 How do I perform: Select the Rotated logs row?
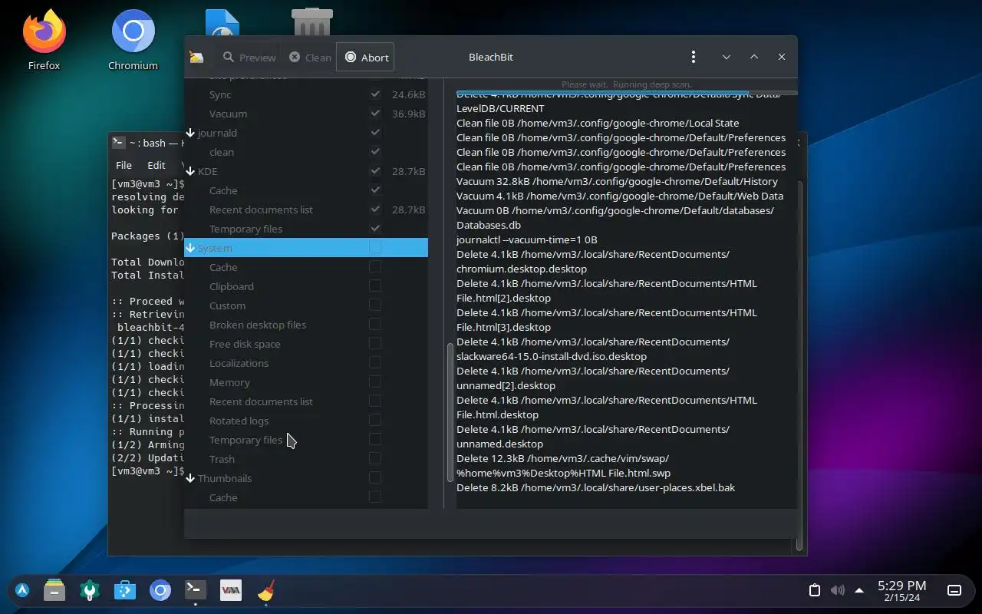click(306, 421)
